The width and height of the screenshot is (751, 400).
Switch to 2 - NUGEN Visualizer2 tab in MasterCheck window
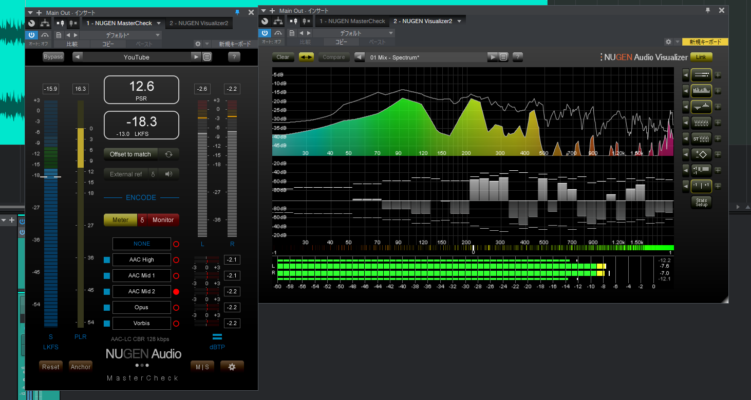(199, 23)
